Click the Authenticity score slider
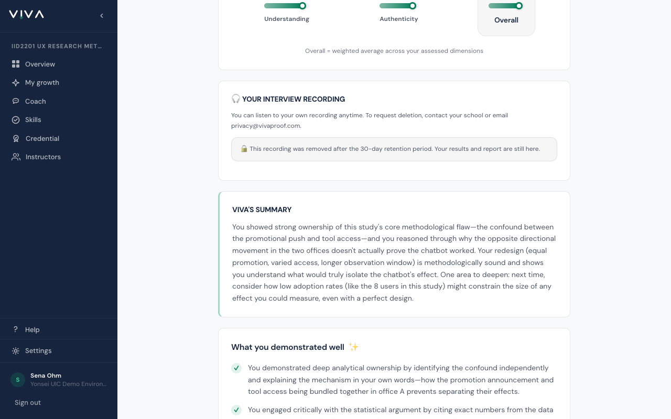Screen dimensions: 671x419 [398, 6]
